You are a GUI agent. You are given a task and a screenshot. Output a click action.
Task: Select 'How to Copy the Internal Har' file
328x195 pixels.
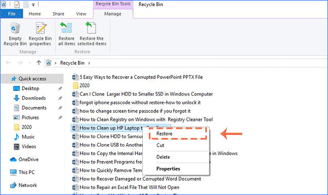107,153
